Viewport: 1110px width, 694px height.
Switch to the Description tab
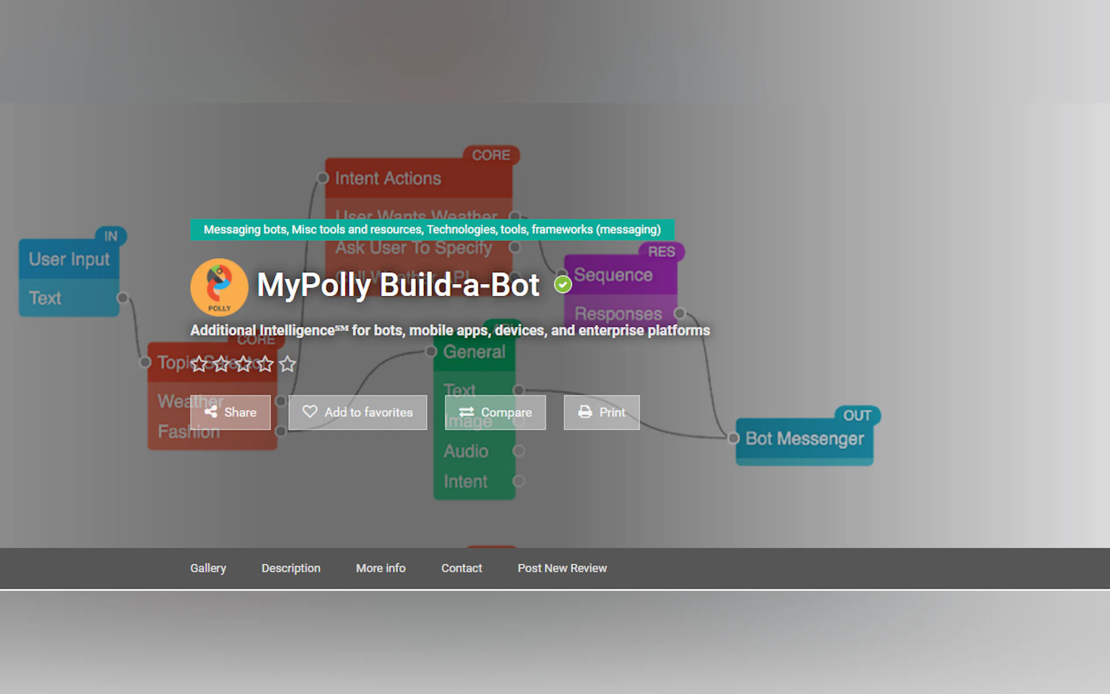[x=291, y=568]
